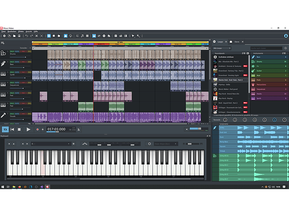289x216 pixels.
Task: Create a new project with page icon
Action: (9, 36)
